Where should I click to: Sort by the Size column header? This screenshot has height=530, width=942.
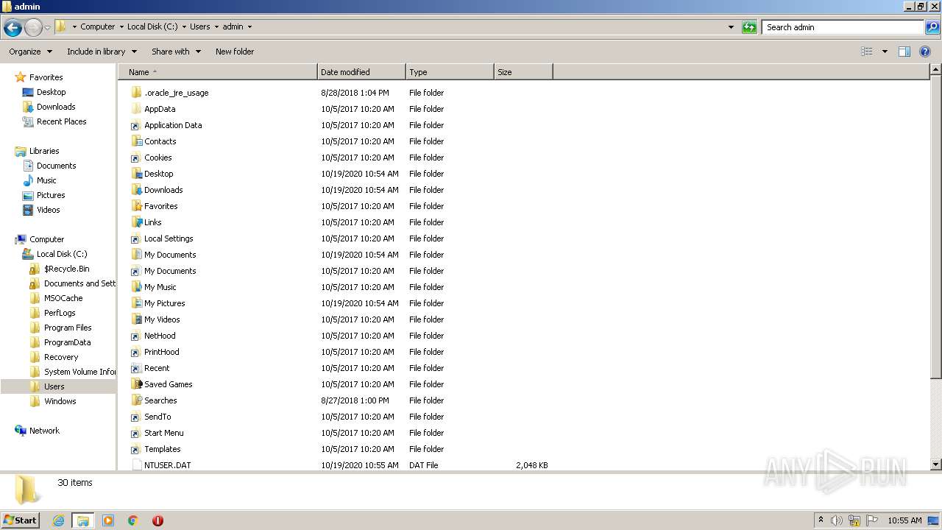(x=523, y=72)
